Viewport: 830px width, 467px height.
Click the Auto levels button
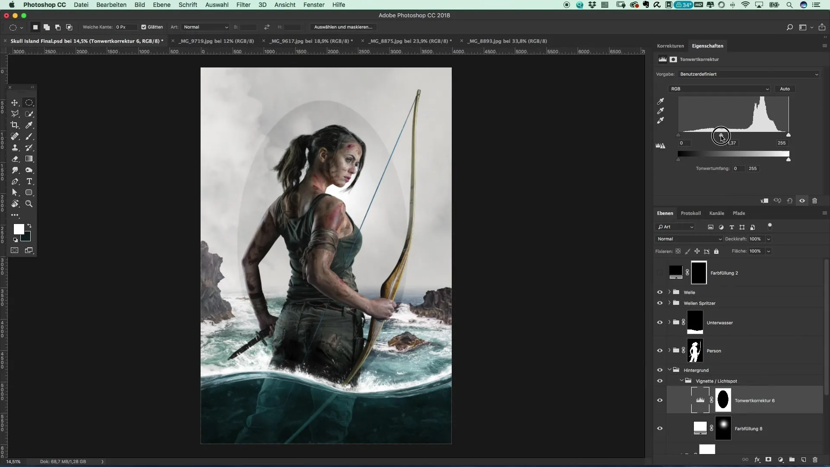point(785,89)
